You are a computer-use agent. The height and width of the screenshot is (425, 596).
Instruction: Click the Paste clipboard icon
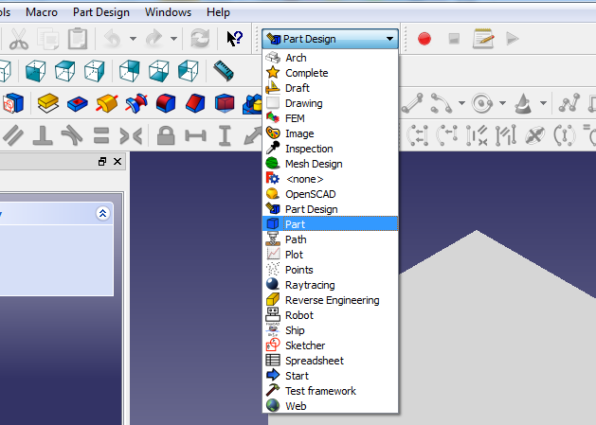click(x=78, y=39)
